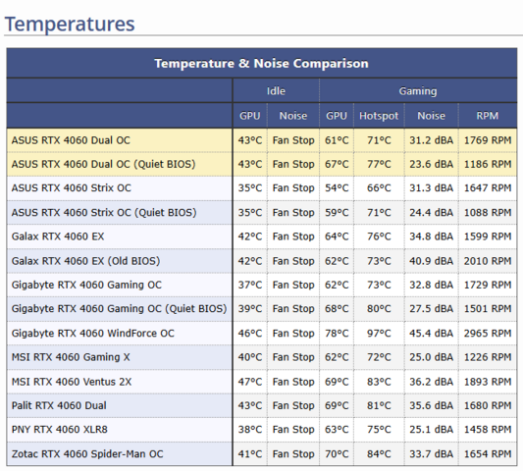
Task: Click the 1501 RPM cell
Action: 488,308
